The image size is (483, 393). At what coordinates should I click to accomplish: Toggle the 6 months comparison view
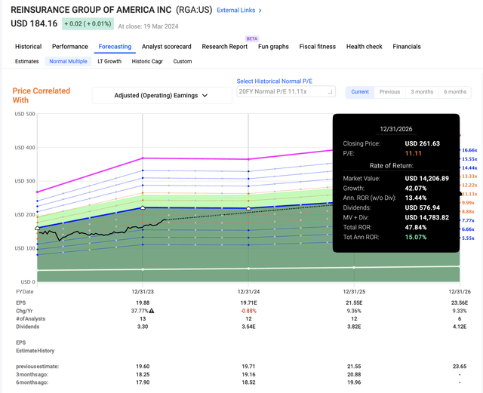455,92
